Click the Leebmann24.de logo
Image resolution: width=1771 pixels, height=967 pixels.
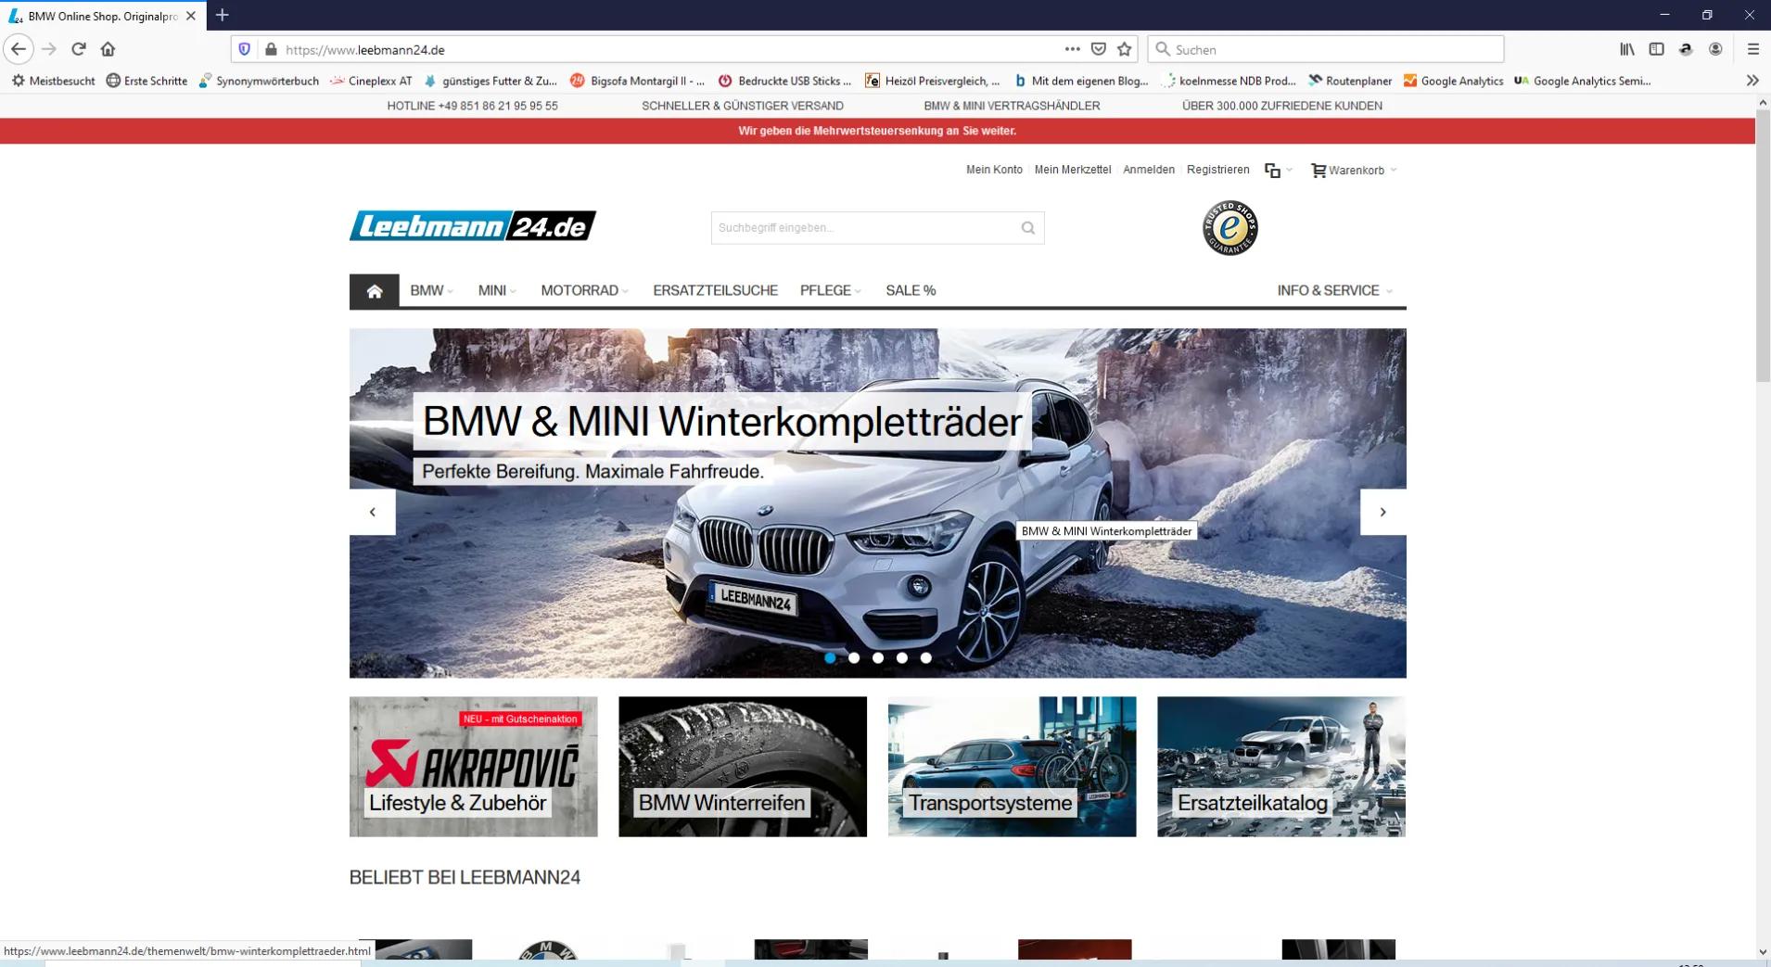click(473, 226)
